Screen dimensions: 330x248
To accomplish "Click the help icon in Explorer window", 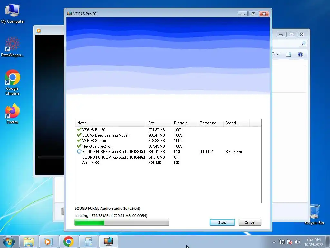I will coord(300,54).
